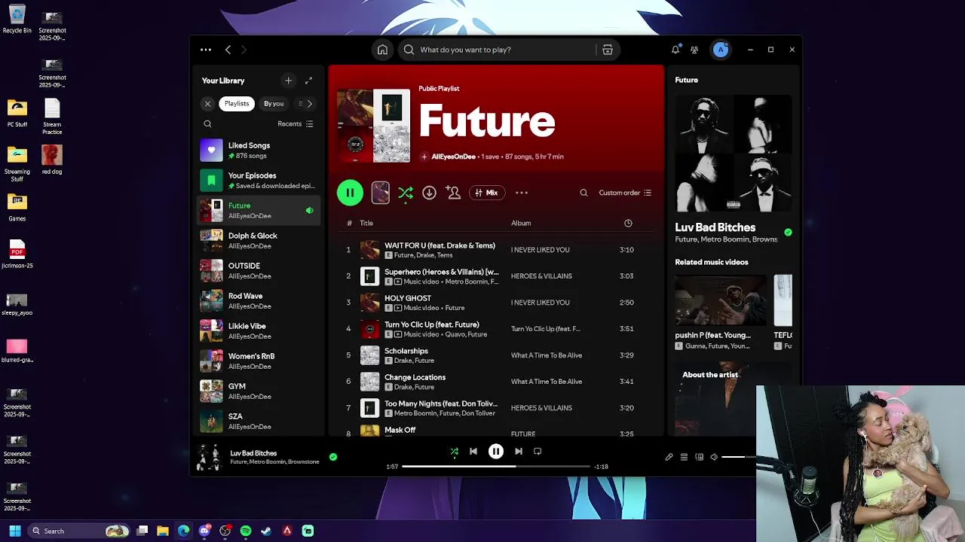
Task: Adjust the volume slider
Action: point(739,457)
